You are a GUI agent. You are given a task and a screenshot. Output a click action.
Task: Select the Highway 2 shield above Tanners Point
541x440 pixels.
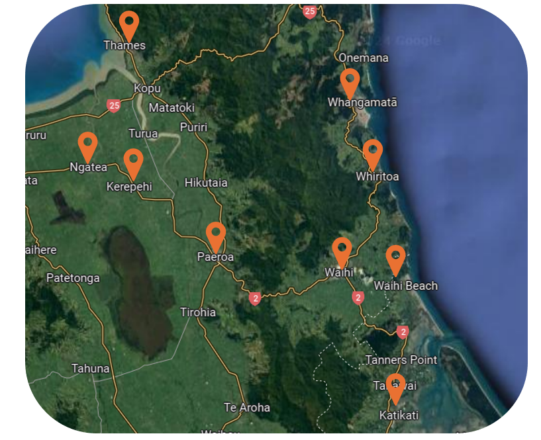403,332
